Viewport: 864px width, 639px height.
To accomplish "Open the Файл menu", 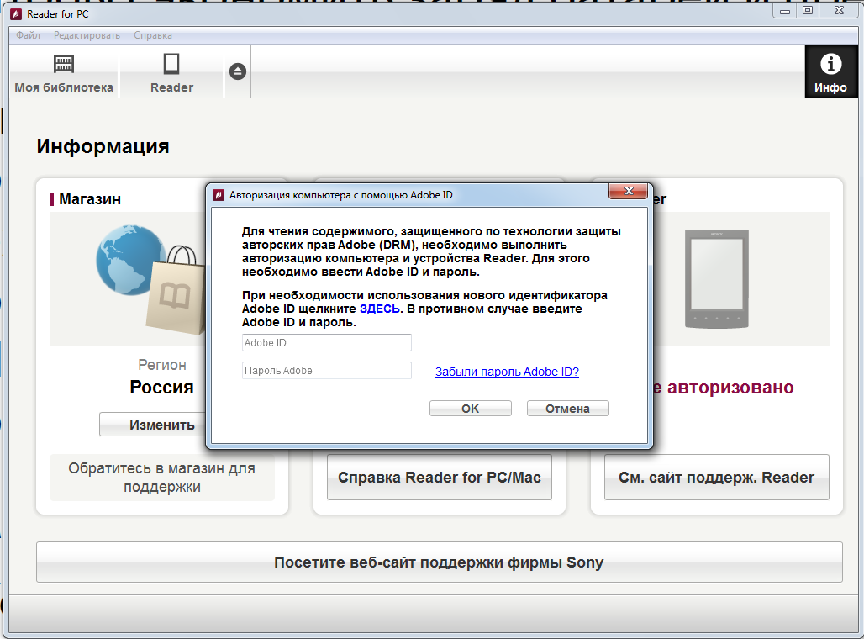I will click(28, 35).
